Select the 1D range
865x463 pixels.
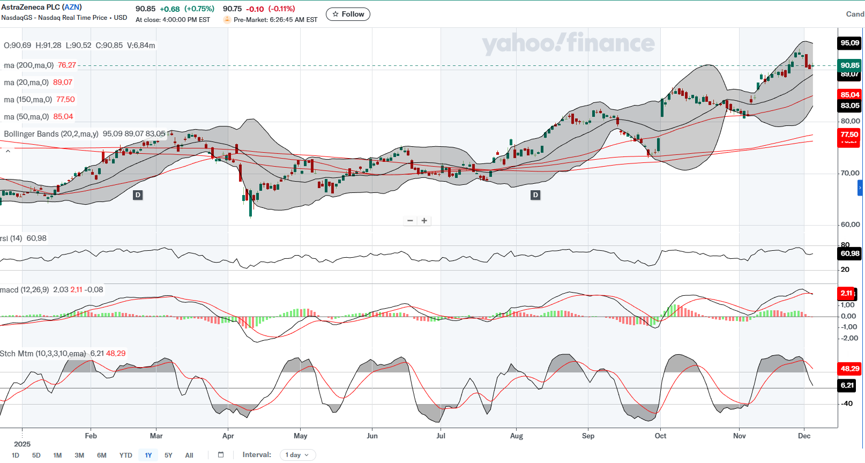click(16, 455)
